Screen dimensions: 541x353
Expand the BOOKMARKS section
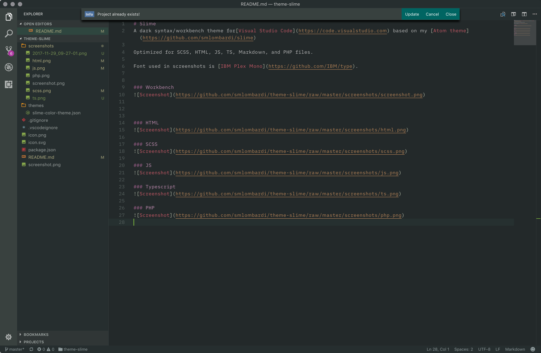coord(37,334)
